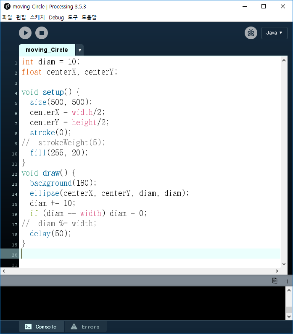This screenshot has width=293, height=334.
Task: Open the 편집 menu
Action: 21,17
